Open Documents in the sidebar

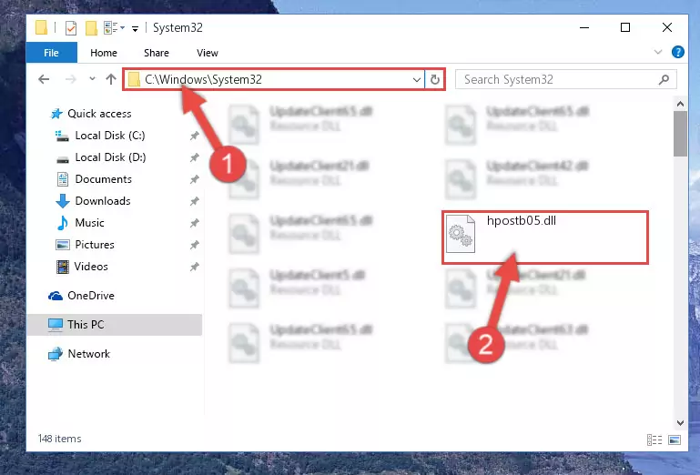point(103,179)
